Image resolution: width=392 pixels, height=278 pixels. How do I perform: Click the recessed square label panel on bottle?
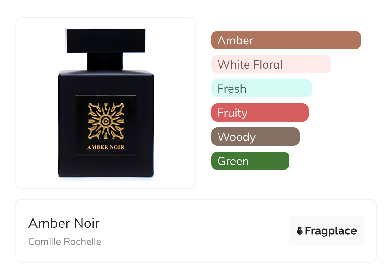pyautogui.click(x=106, y=125)
